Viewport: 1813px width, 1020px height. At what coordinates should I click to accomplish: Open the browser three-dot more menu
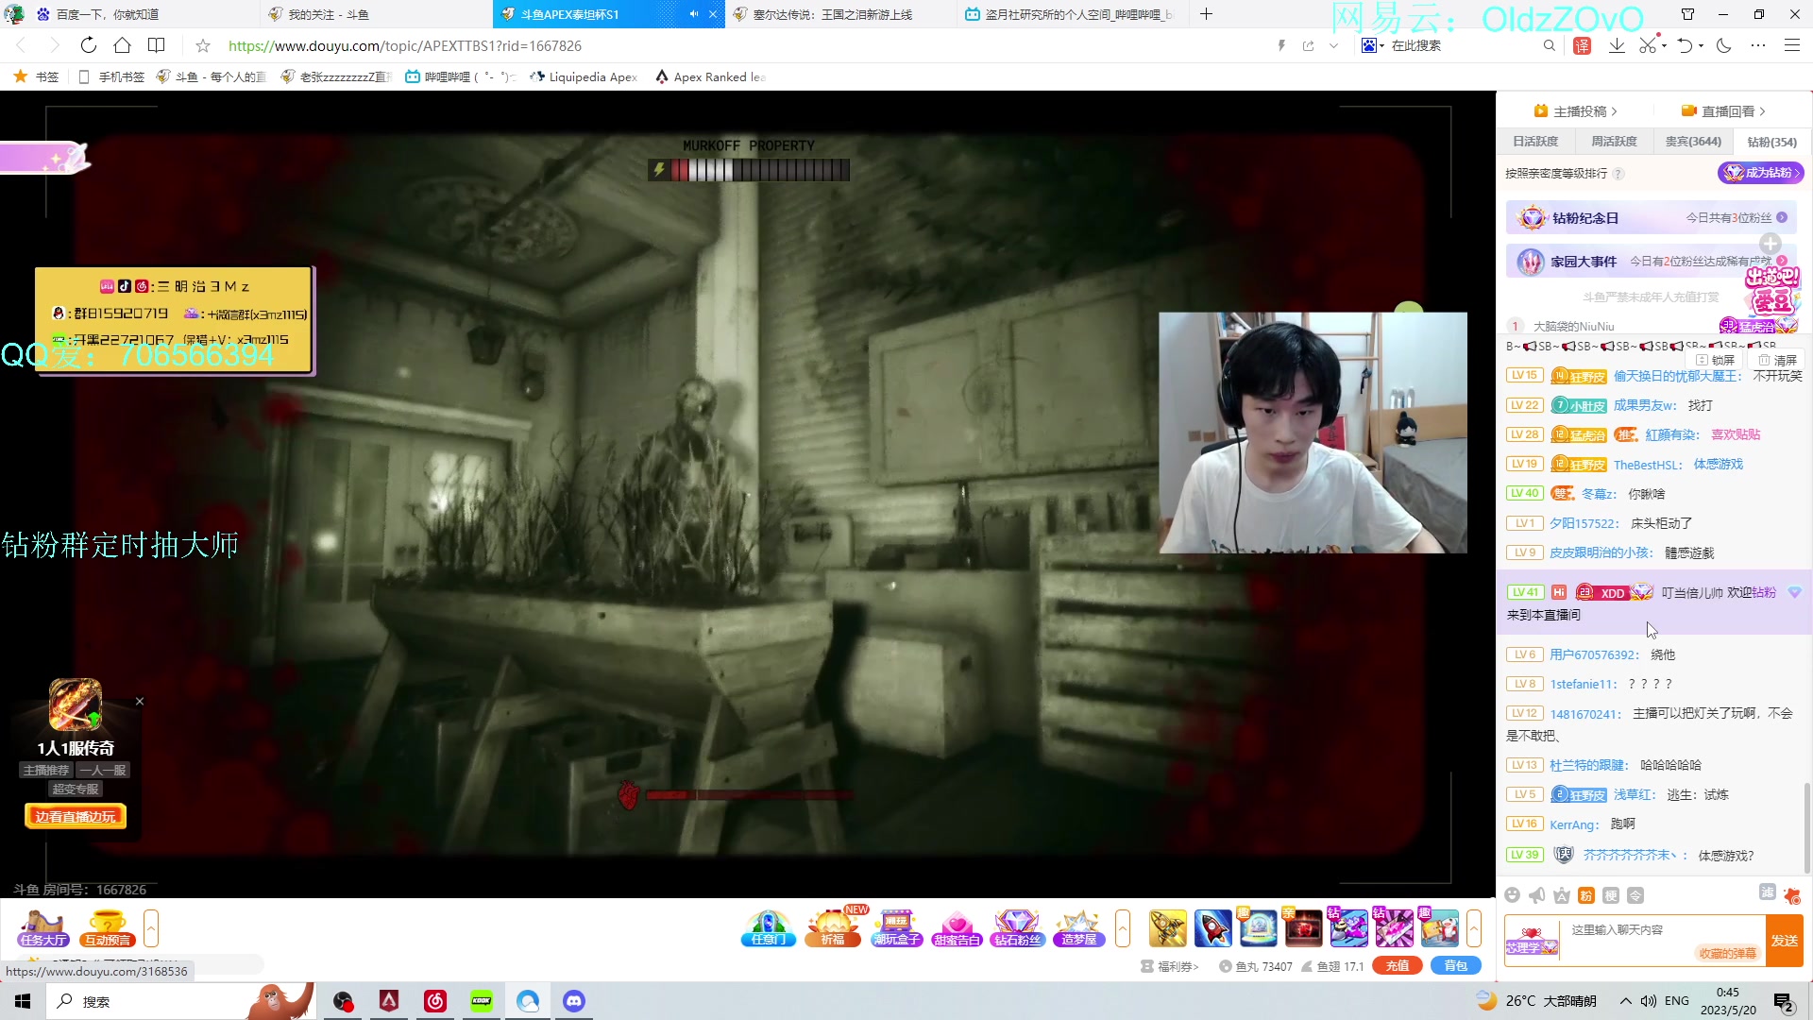click(x=1758, y=45)
